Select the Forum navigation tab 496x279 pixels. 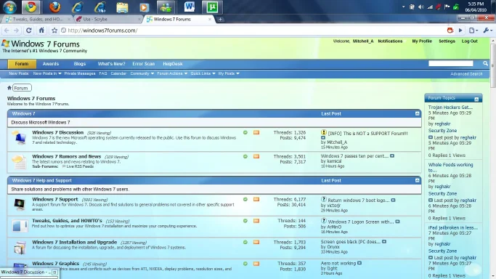click(22, 64)
